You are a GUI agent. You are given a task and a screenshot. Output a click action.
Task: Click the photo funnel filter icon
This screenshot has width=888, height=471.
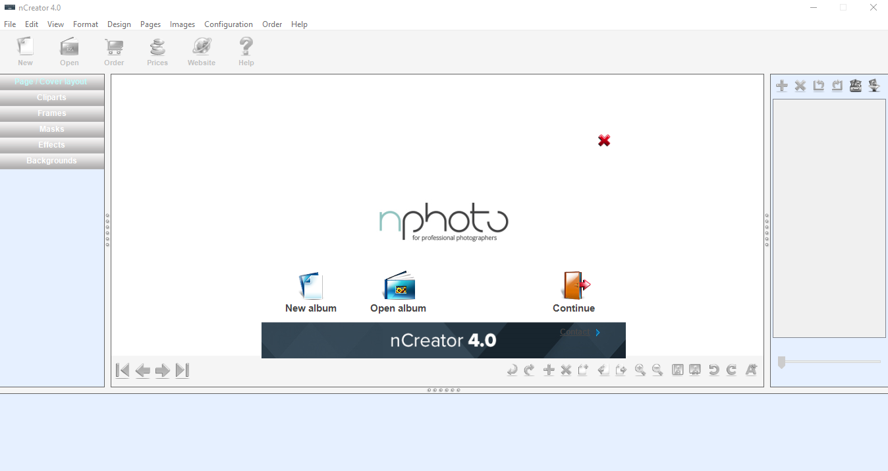[874, 86]
